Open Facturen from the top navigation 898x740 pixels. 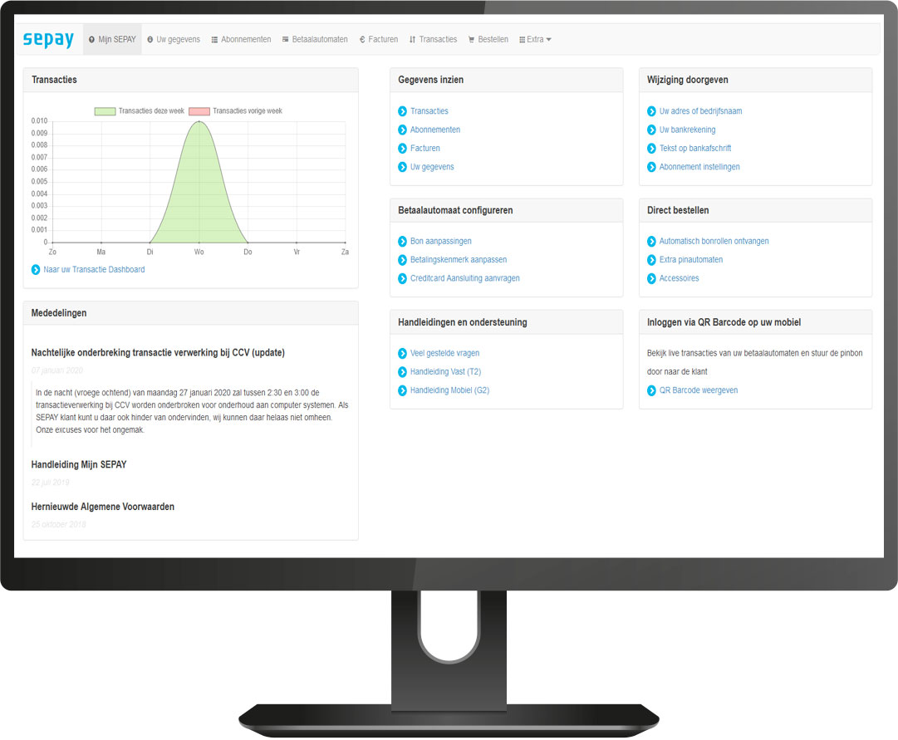click(379, 40)
